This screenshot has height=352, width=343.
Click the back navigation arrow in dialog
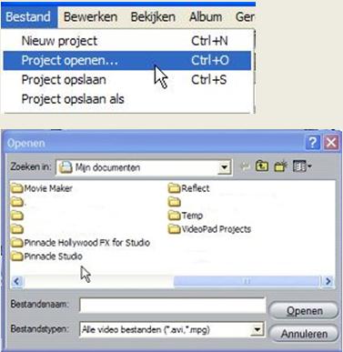point(245,166)
